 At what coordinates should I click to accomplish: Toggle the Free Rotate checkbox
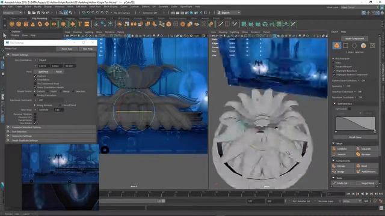click(x=35, y=123)
